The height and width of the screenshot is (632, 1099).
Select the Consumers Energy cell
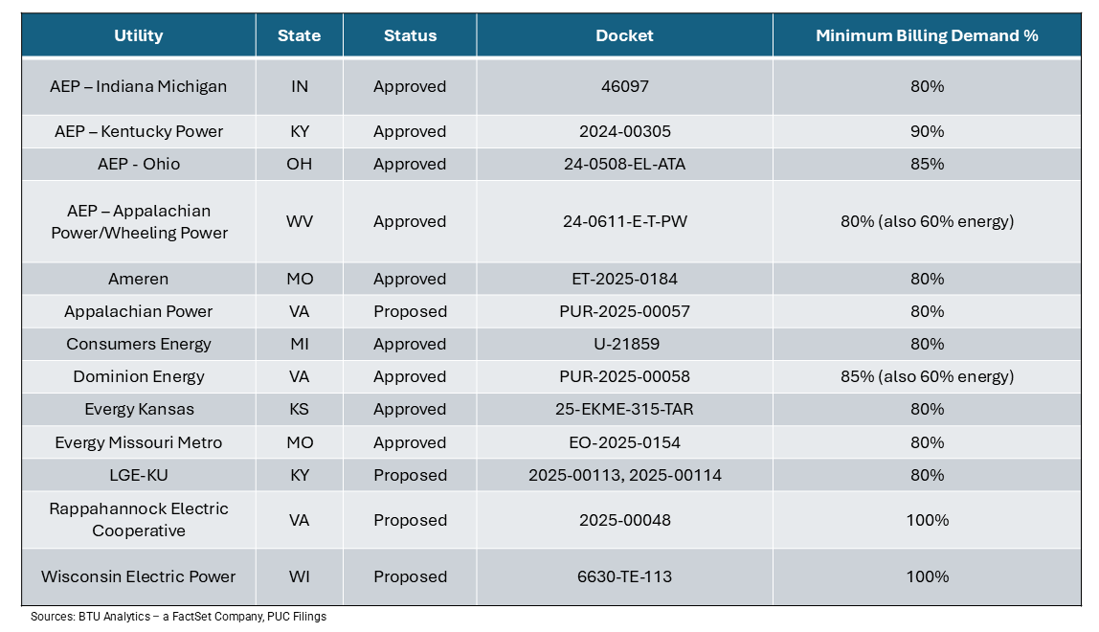tap(139, 344)
